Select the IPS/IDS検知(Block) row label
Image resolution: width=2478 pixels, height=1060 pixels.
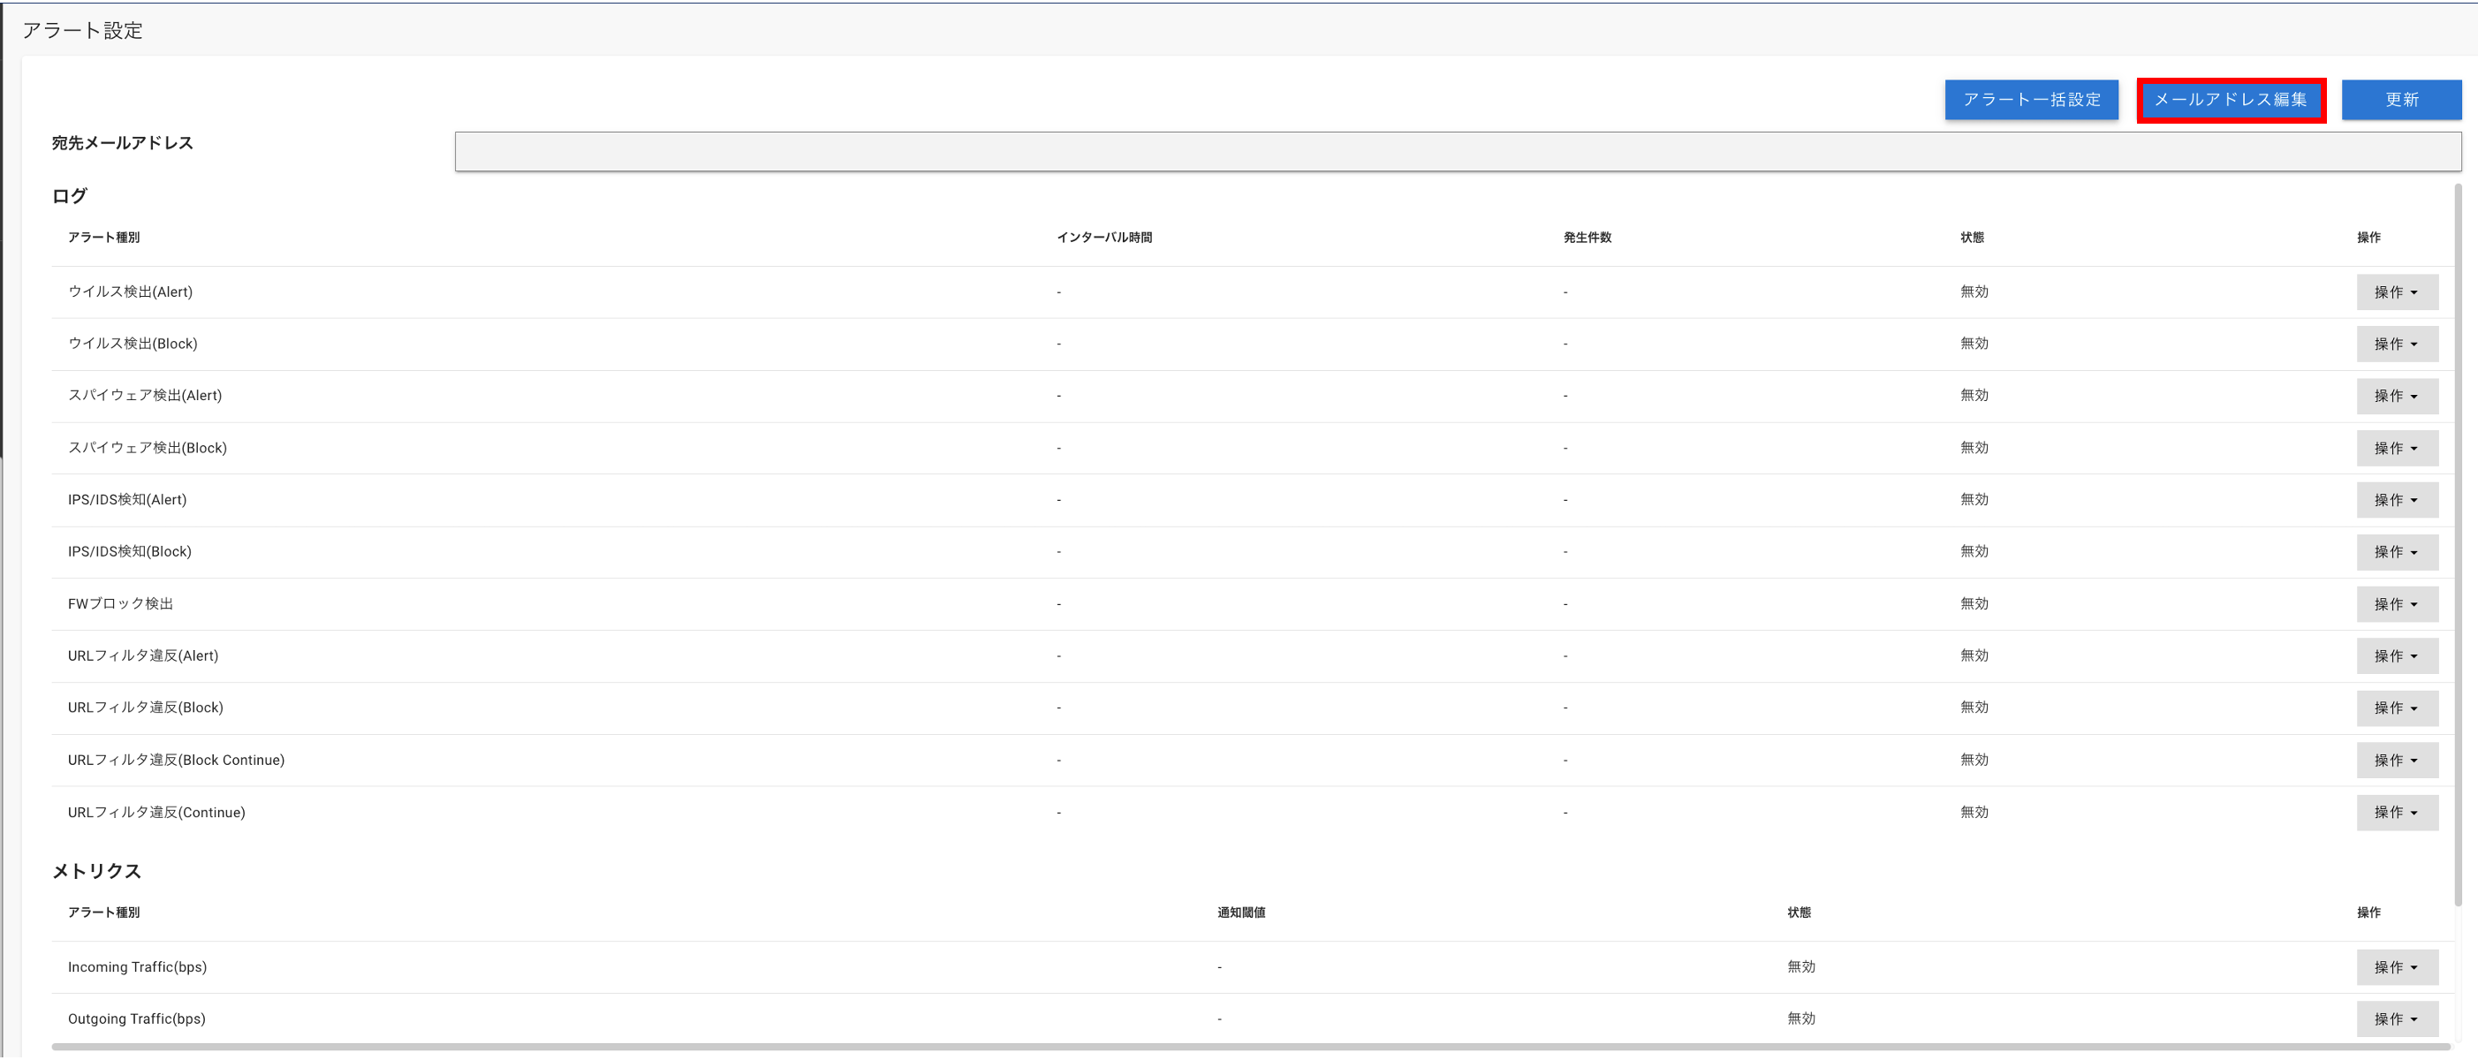130,552
